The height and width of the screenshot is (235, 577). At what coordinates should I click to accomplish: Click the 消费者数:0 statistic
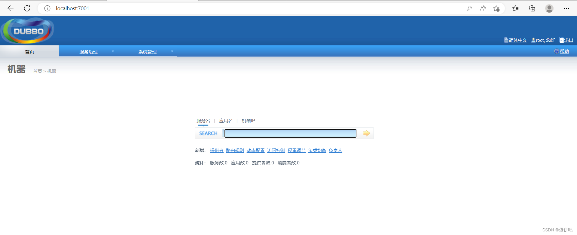pyautogui.click(x=288, y=163)
